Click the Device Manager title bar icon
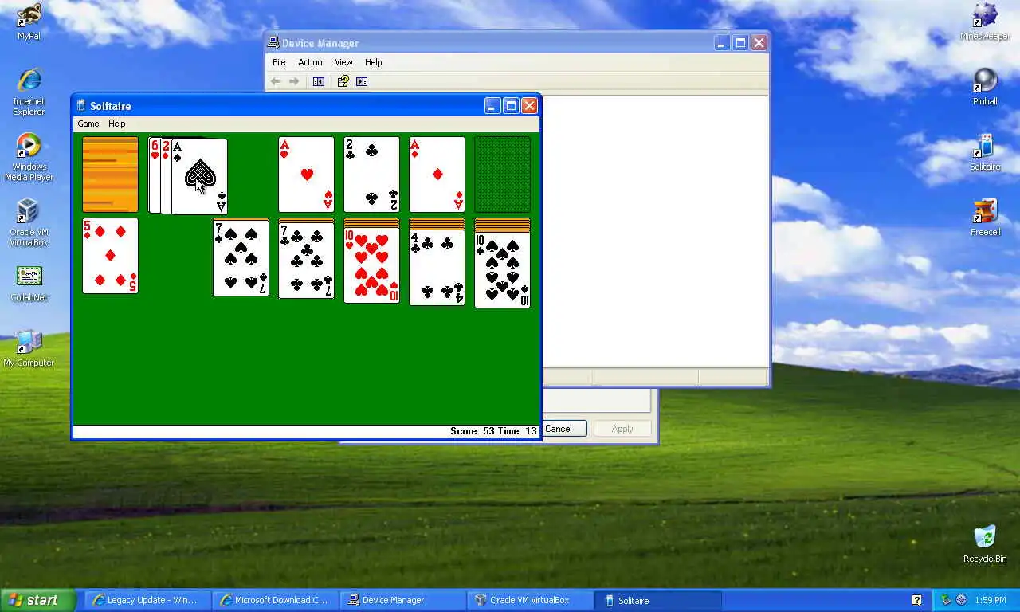Image resolution: width=1020 pixels, height=612 pixels. point(273,43)
